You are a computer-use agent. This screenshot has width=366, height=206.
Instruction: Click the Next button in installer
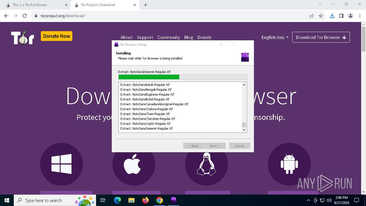pos(215,146)
